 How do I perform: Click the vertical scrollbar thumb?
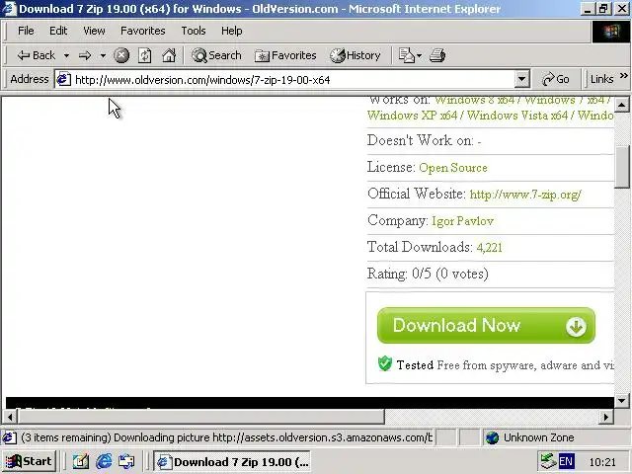(622, 166)
